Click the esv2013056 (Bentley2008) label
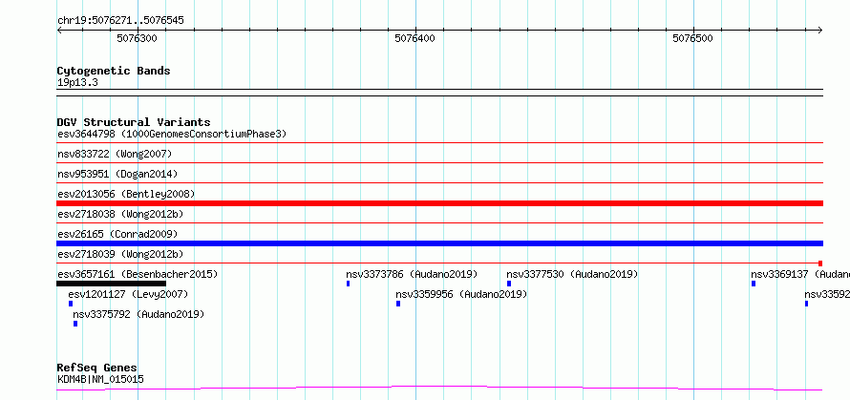 click(126, 194)
